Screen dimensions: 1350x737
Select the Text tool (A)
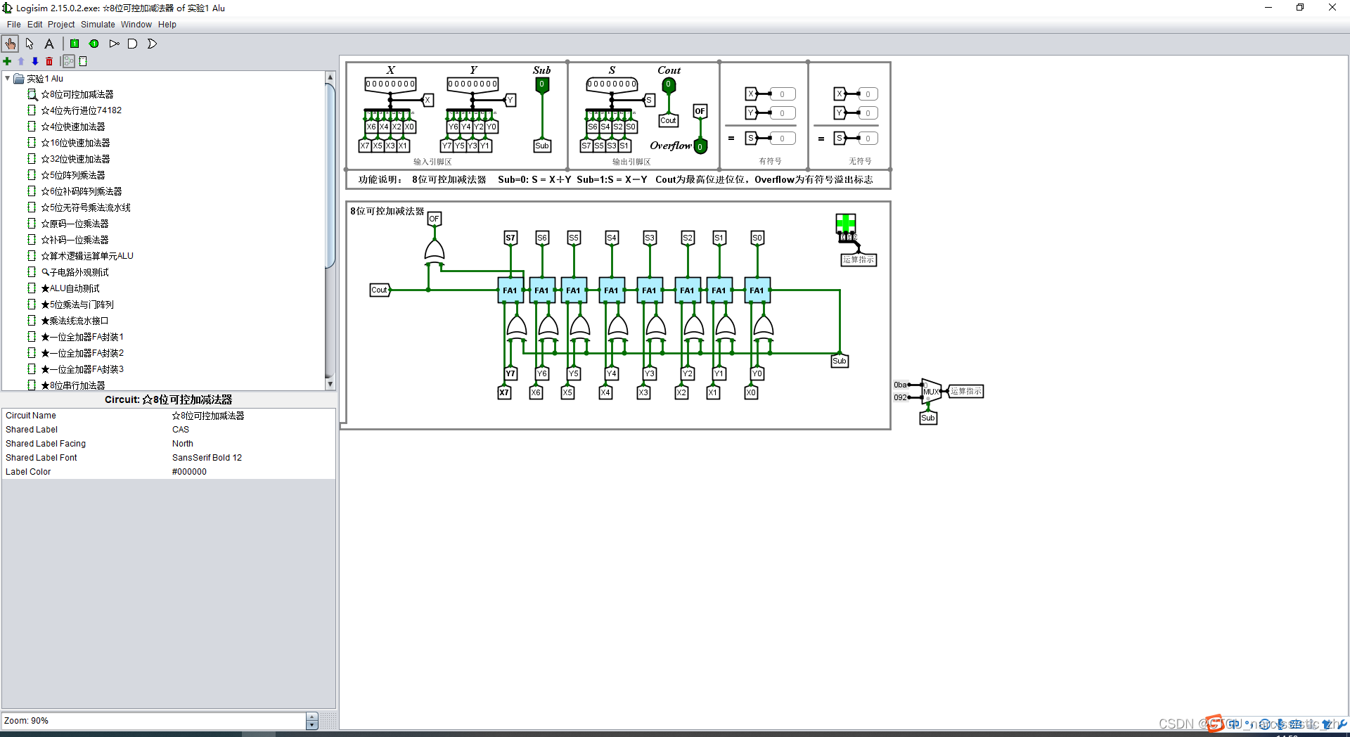coord(49,44)
